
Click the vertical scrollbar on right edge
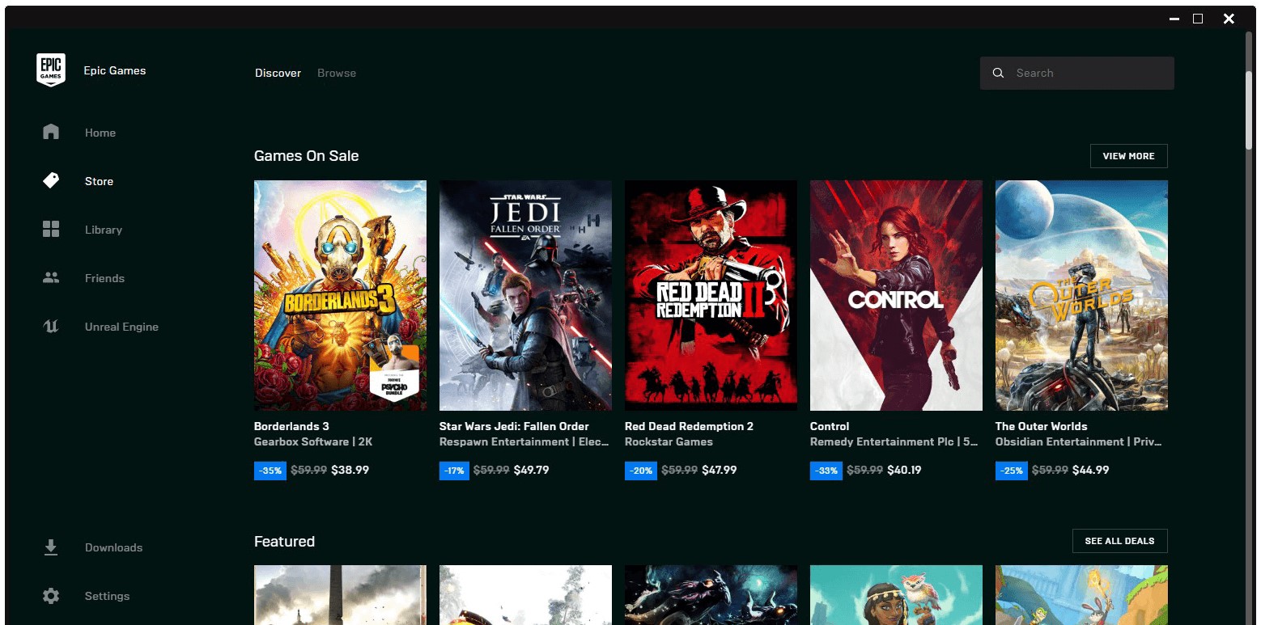tap(1249, 109)
